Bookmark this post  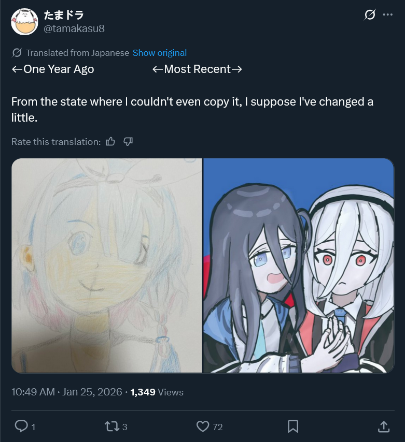(293, 426)
